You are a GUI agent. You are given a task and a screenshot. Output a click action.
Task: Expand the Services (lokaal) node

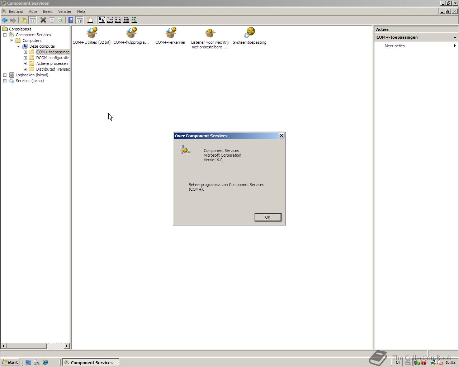pos(5,81)
